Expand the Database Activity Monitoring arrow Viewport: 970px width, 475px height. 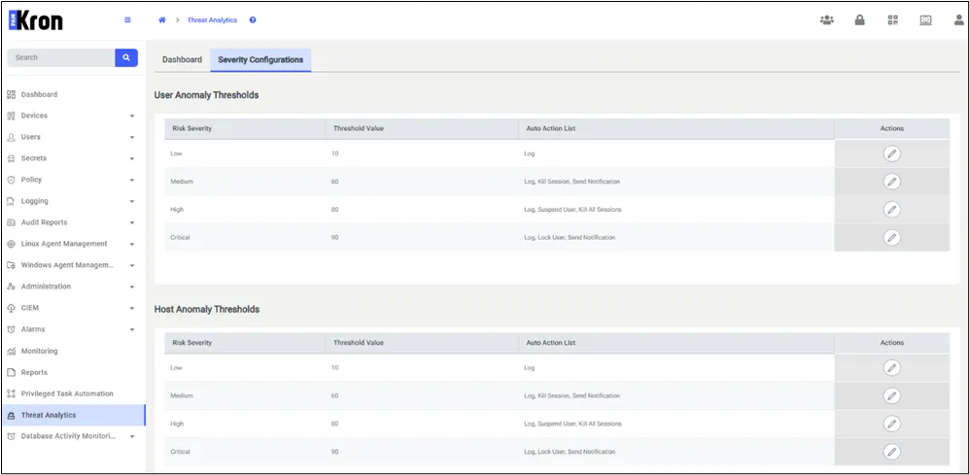[x=132, y=436]
